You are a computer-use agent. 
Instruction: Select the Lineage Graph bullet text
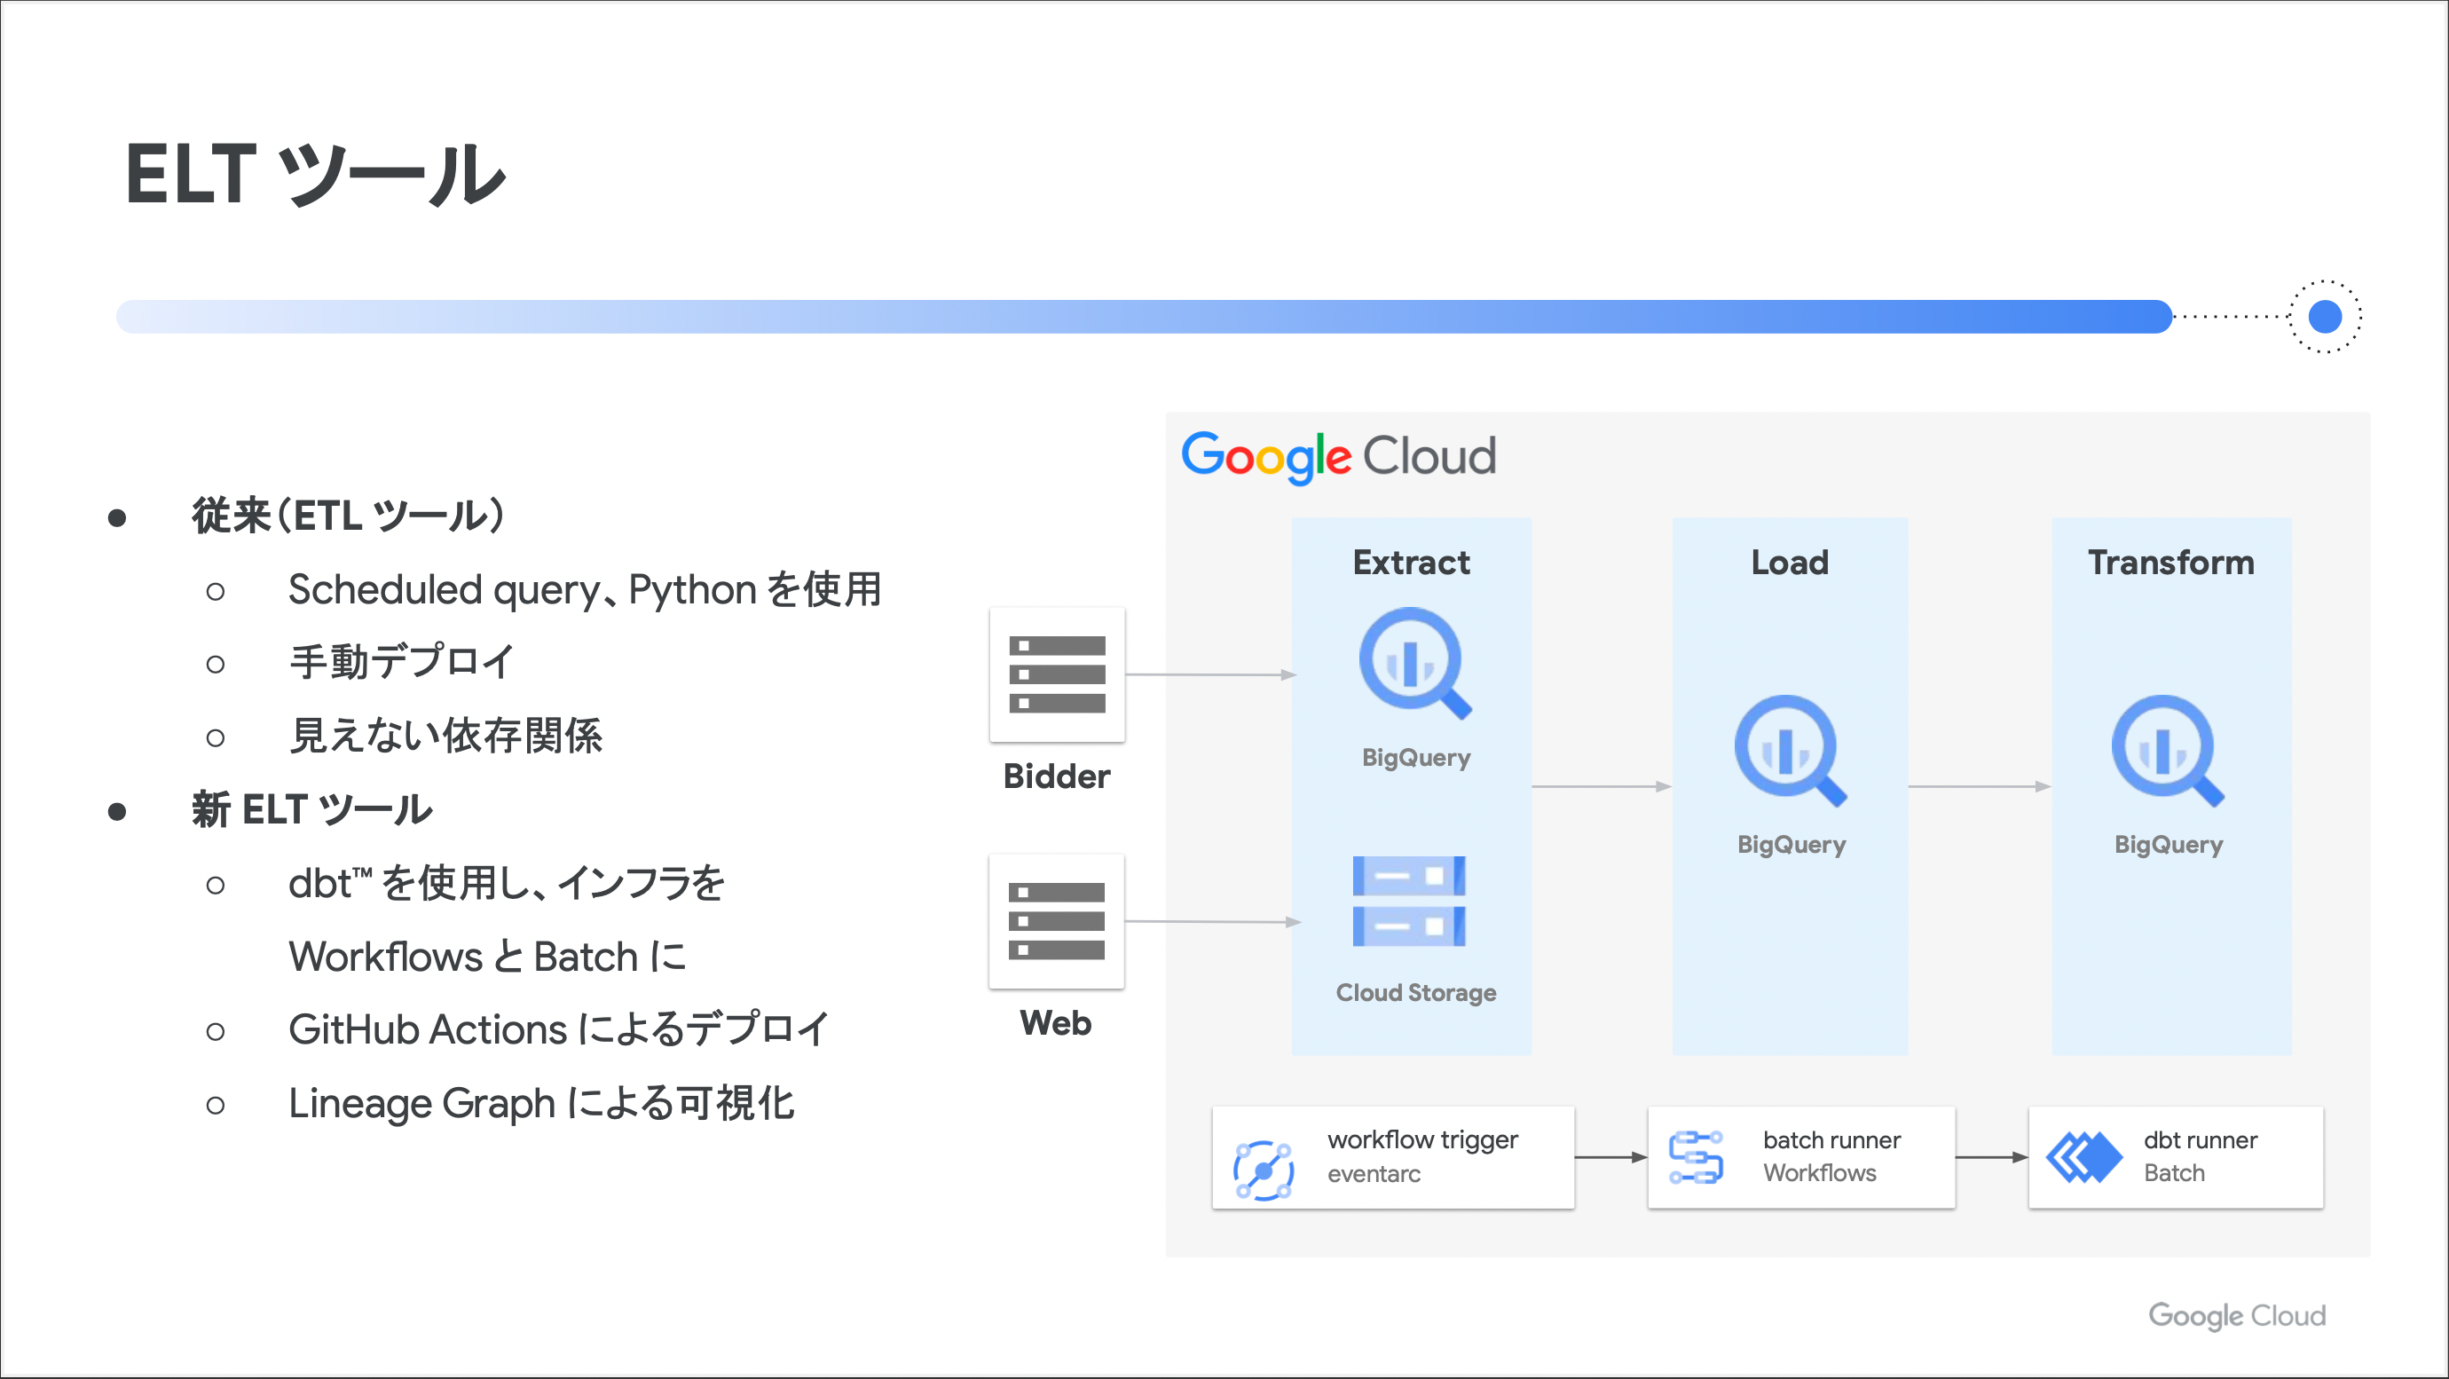(x=541, y=1103)
